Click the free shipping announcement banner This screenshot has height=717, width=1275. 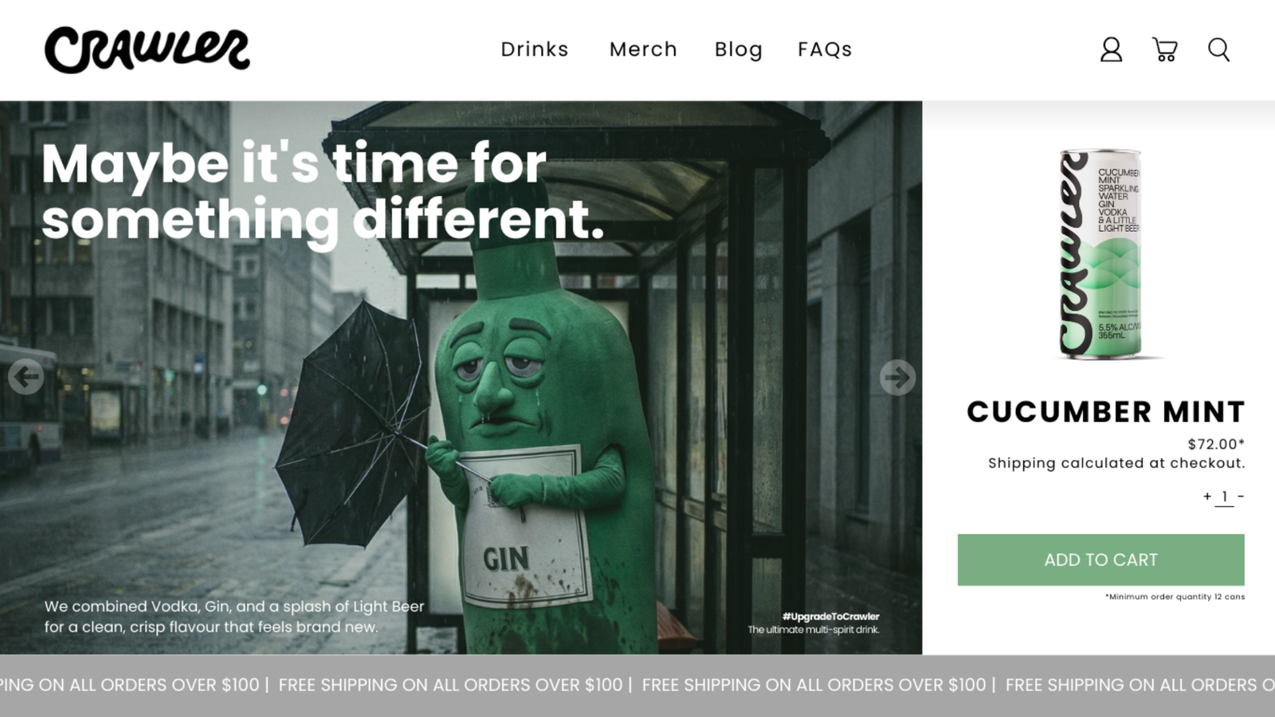click(637, 685)
